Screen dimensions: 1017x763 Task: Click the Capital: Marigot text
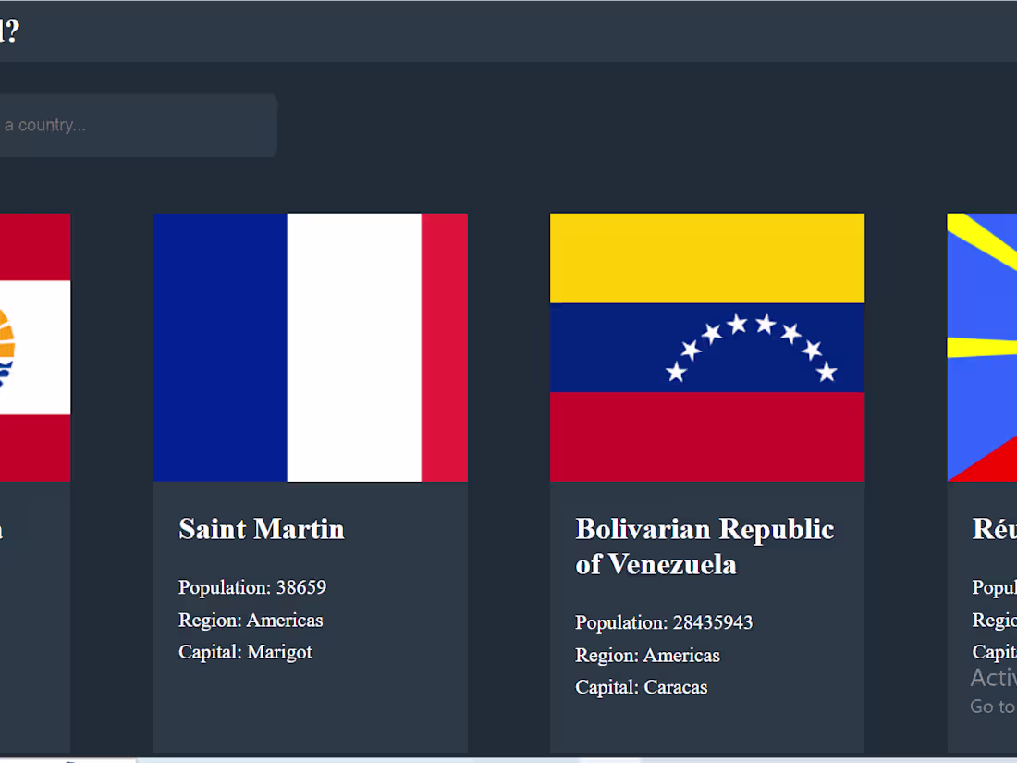246,652
